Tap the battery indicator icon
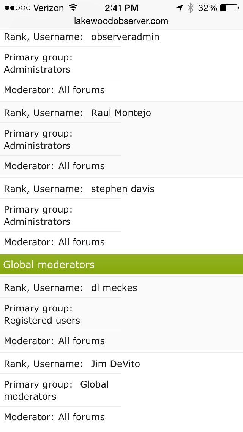243x432 pixels. pyautogui.click(x=229, y=8)
